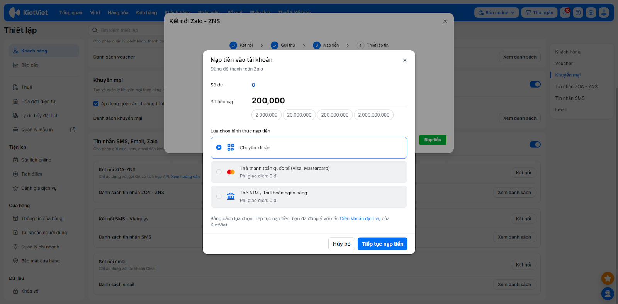The height and width of the screenshot is (304, 618).
Task: Click the Báo cáo chart icon
Action: pyautogui.click(x=15, y=65)
